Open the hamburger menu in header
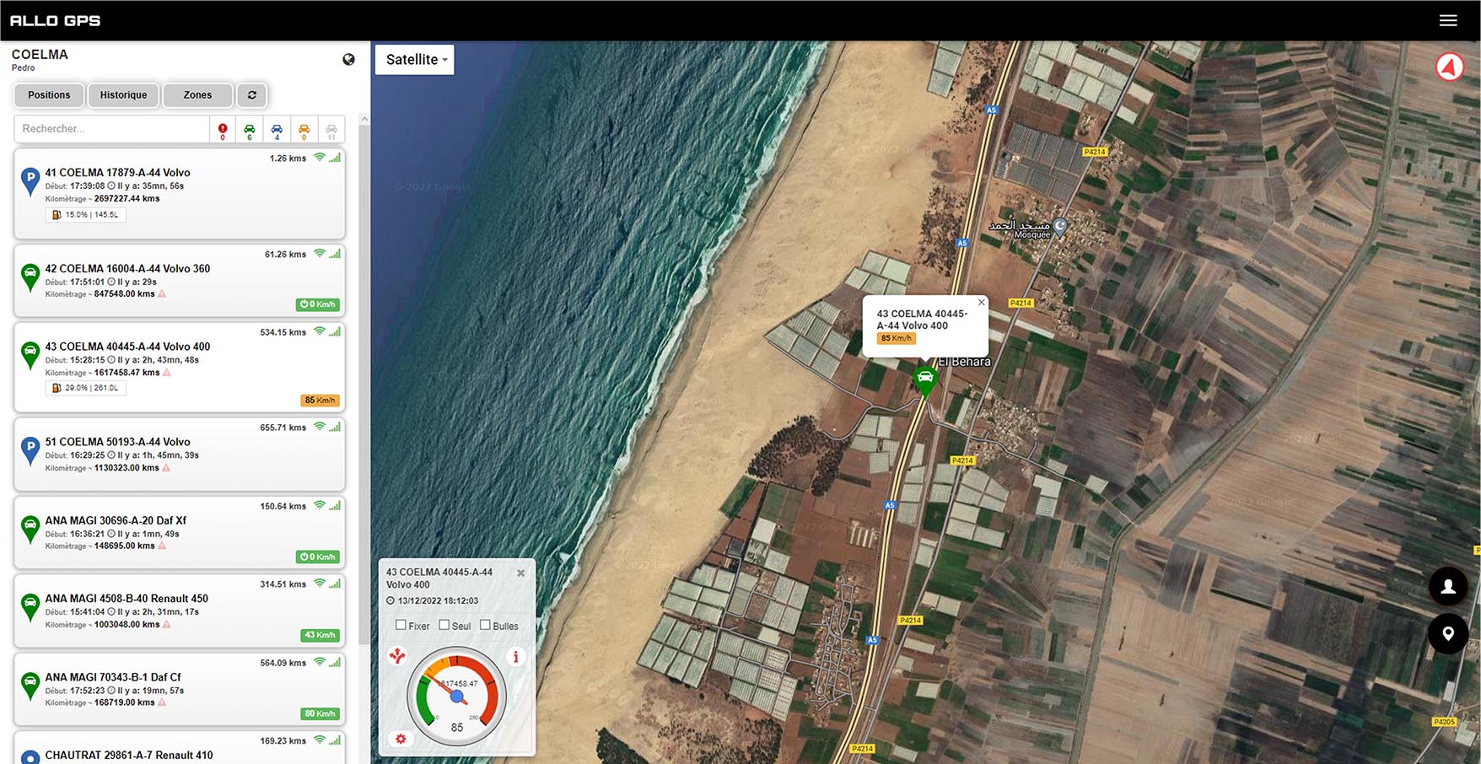The height and width of the screenshot is (764, 1481). pos(1448,20)
